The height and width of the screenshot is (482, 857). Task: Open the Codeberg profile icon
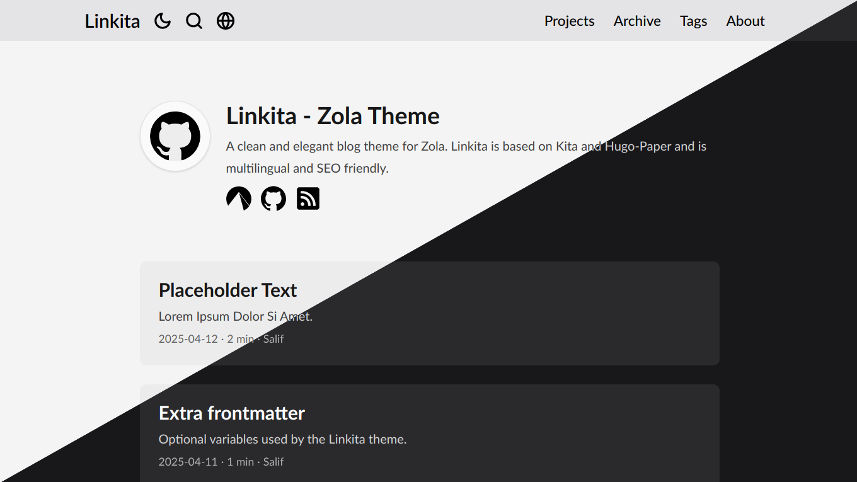(x=239, y=199)
